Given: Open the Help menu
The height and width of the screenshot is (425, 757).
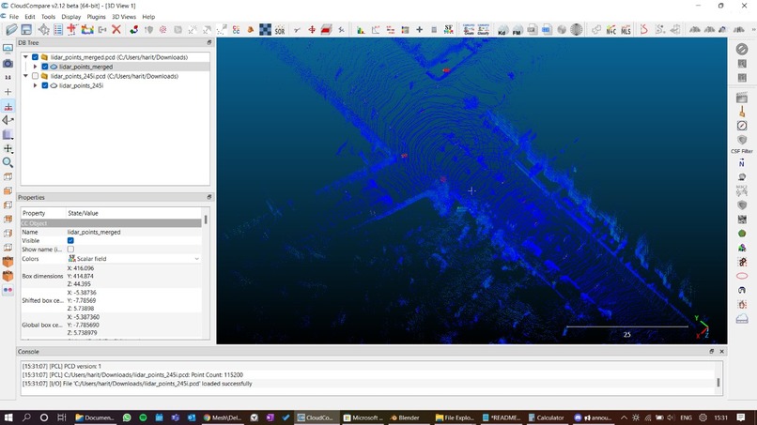Looking at the screenshot, I should (x=148, y=16).
